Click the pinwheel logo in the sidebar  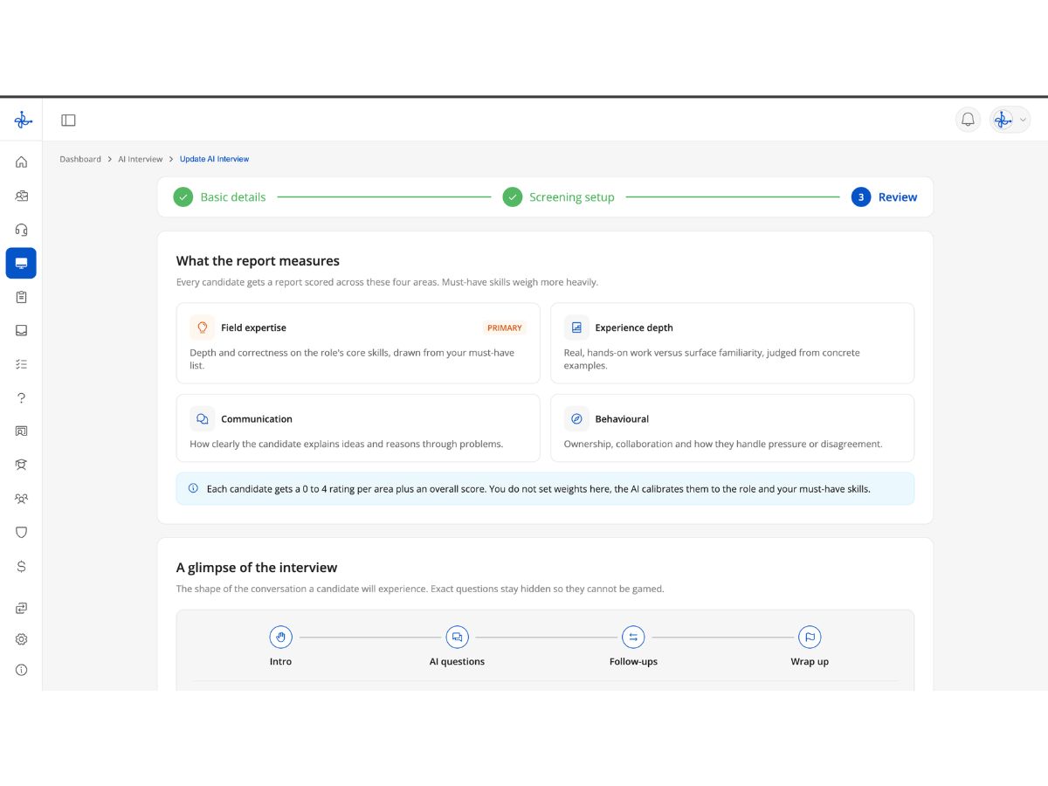tap(23, 121)
